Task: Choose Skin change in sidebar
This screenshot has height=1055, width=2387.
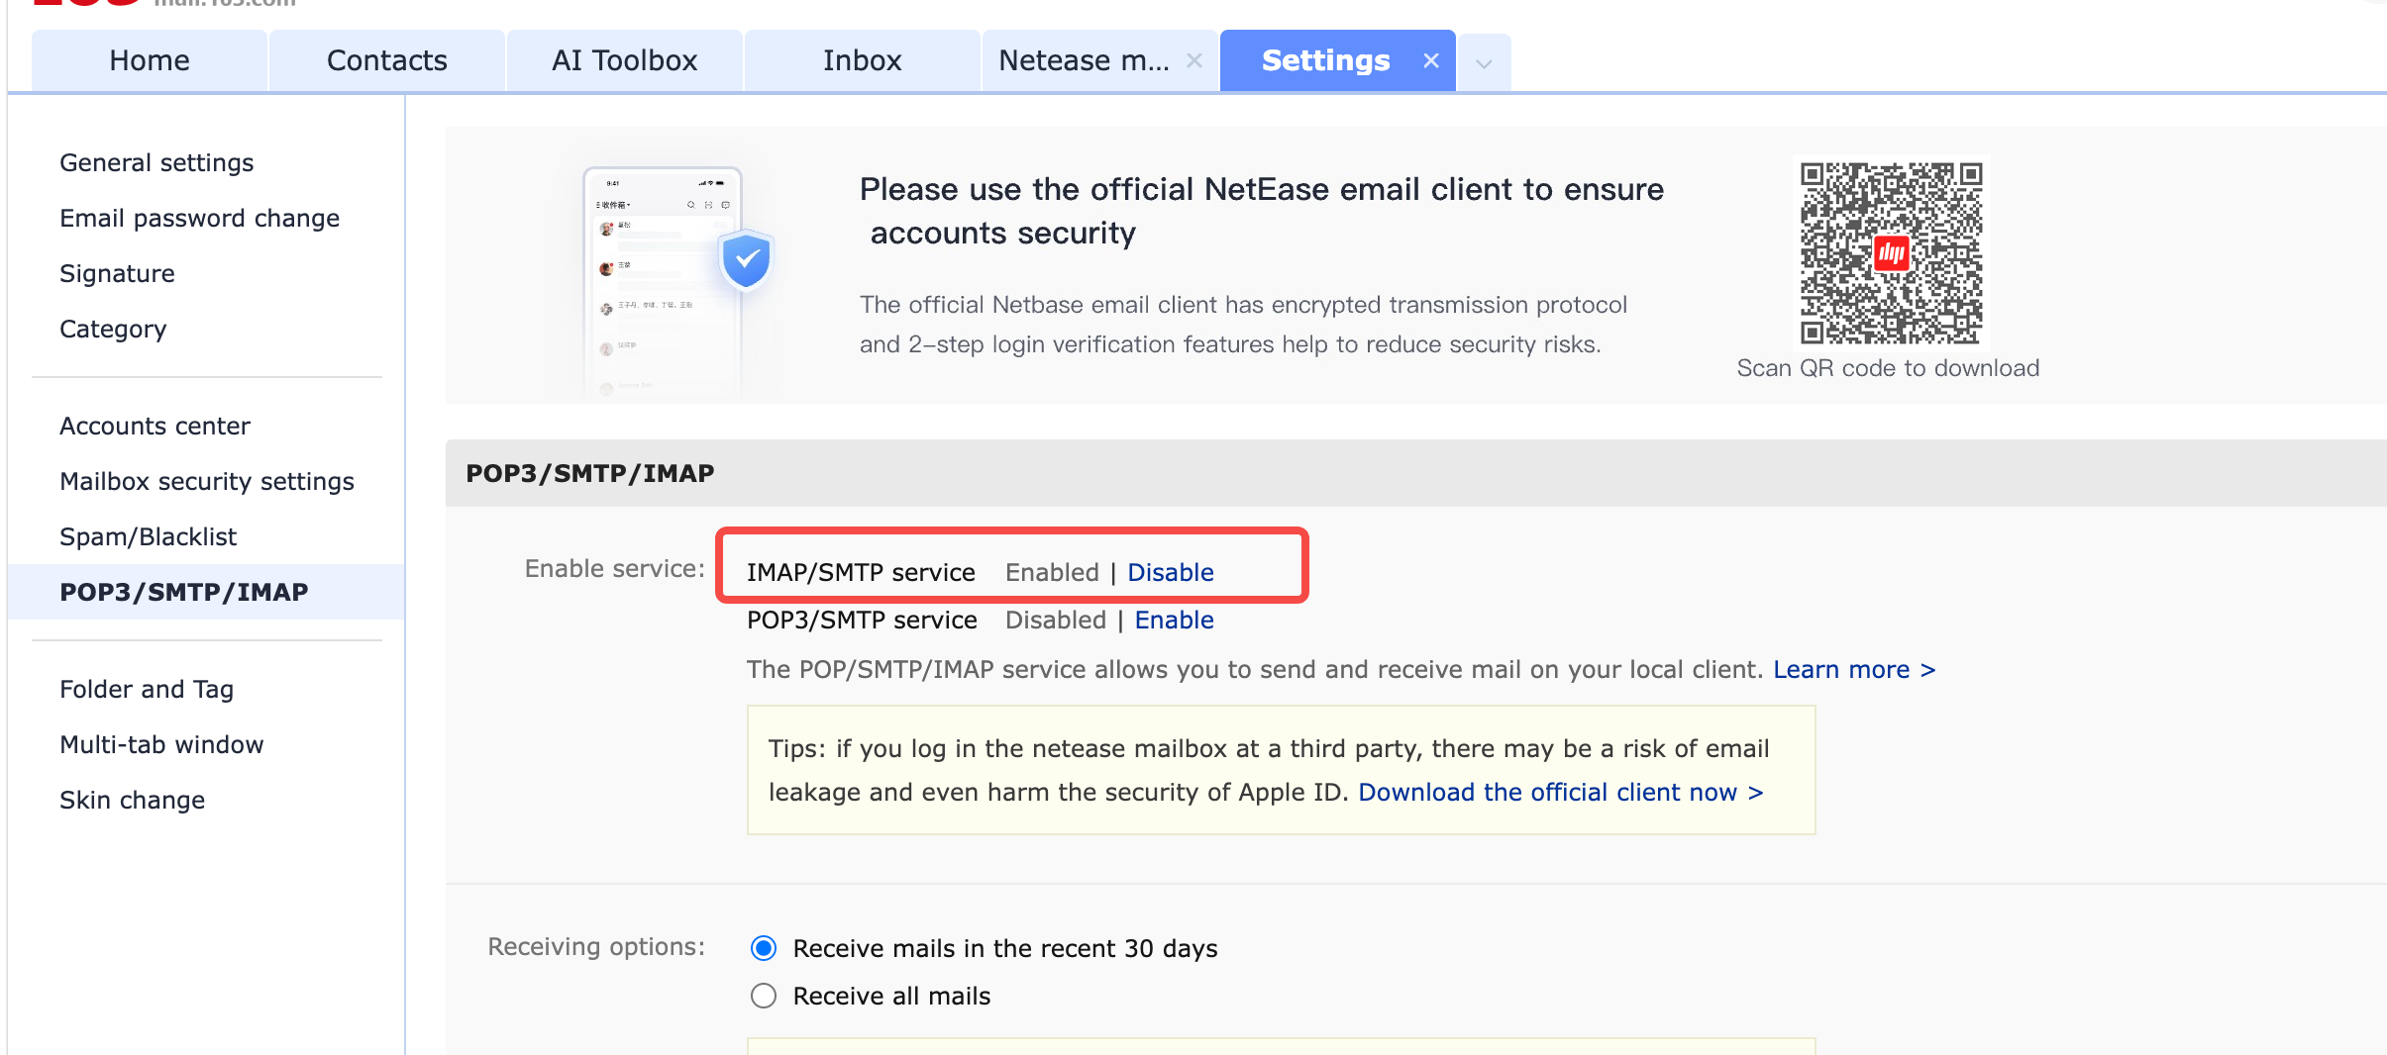Action: click(132, 800)
